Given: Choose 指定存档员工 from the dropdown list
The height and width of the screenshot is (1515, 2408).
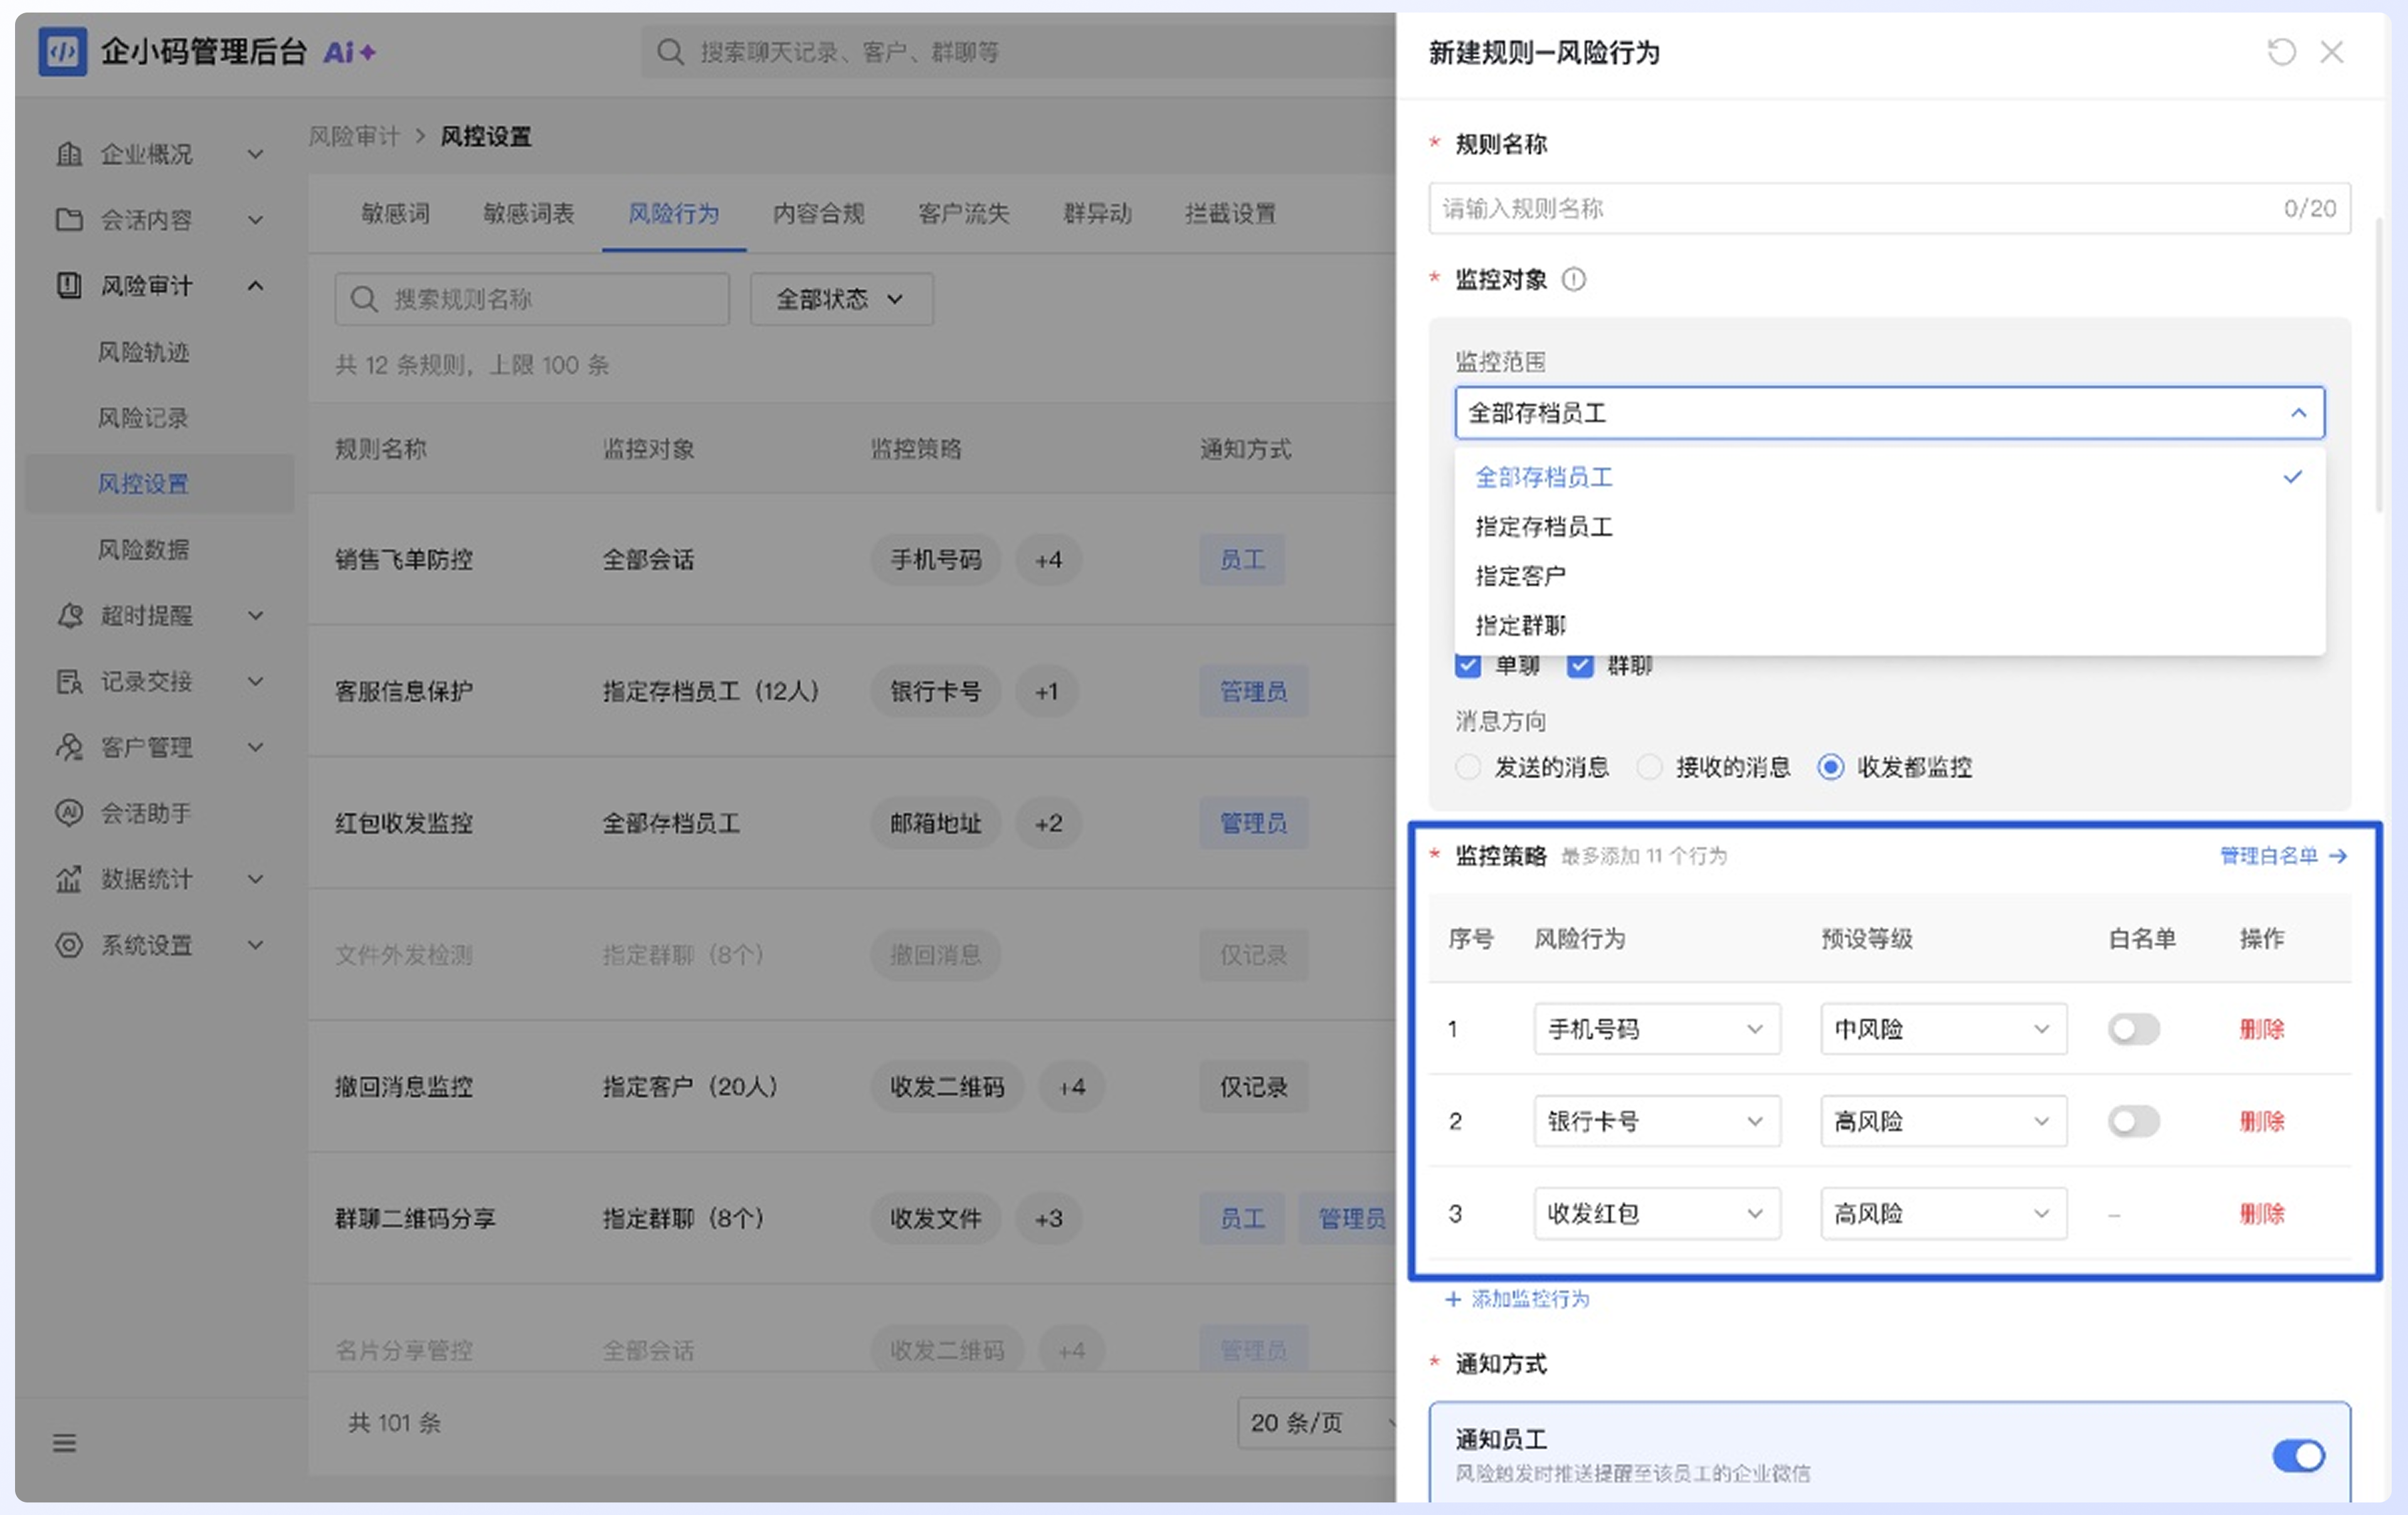Looking at the screenshot, I should pos(1889,527).
